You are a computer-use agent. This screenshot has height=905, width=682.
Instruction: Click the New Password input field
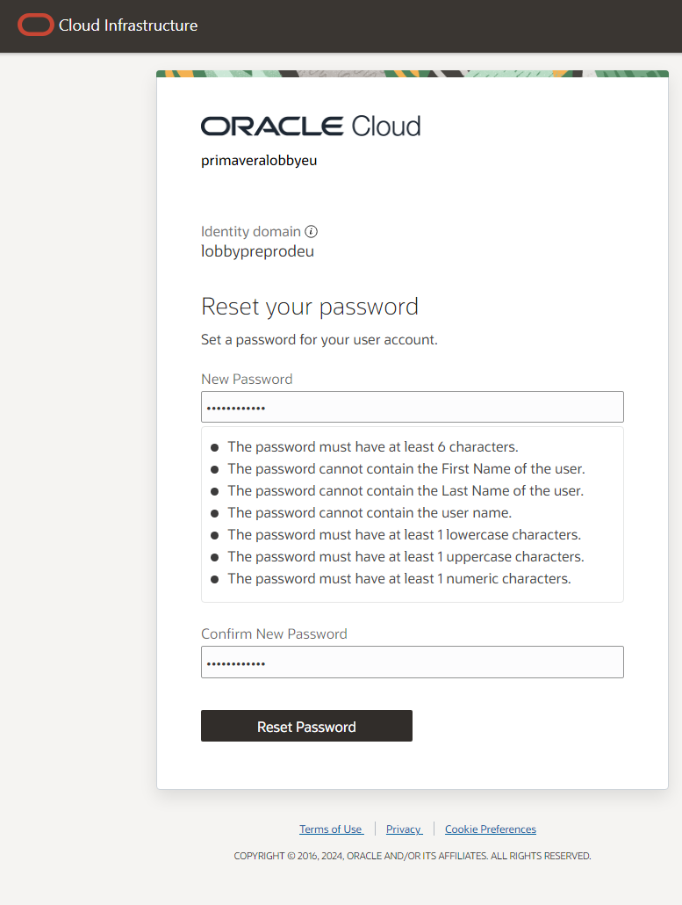pos(413,407)
